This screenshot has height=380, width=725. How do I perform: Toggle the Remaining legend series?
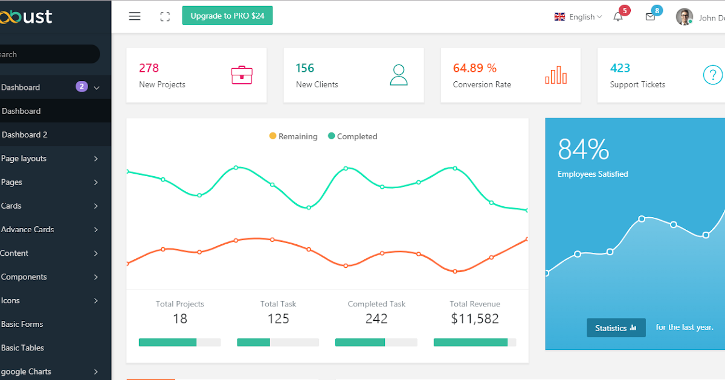pyautogui.click(x=294, y=136)
